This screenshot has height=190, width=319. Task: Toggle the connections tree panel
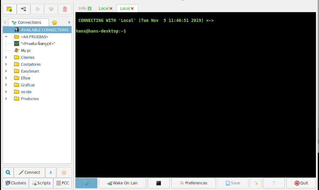(x=86, y=183)
